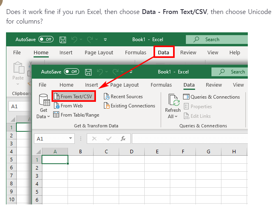The height and width of the screenshot is (216, 279).
Task: Open Get Data dropdown
Action: click(44, 106)
